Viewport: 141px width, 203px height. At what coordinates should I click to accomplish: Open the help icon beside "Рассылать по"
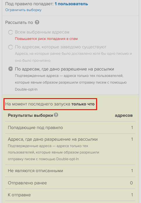pos(37,22)
